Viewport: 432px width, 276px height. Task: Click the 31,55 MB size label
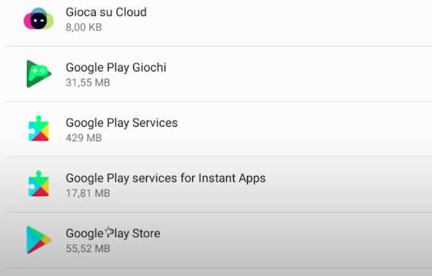[88, 82]
